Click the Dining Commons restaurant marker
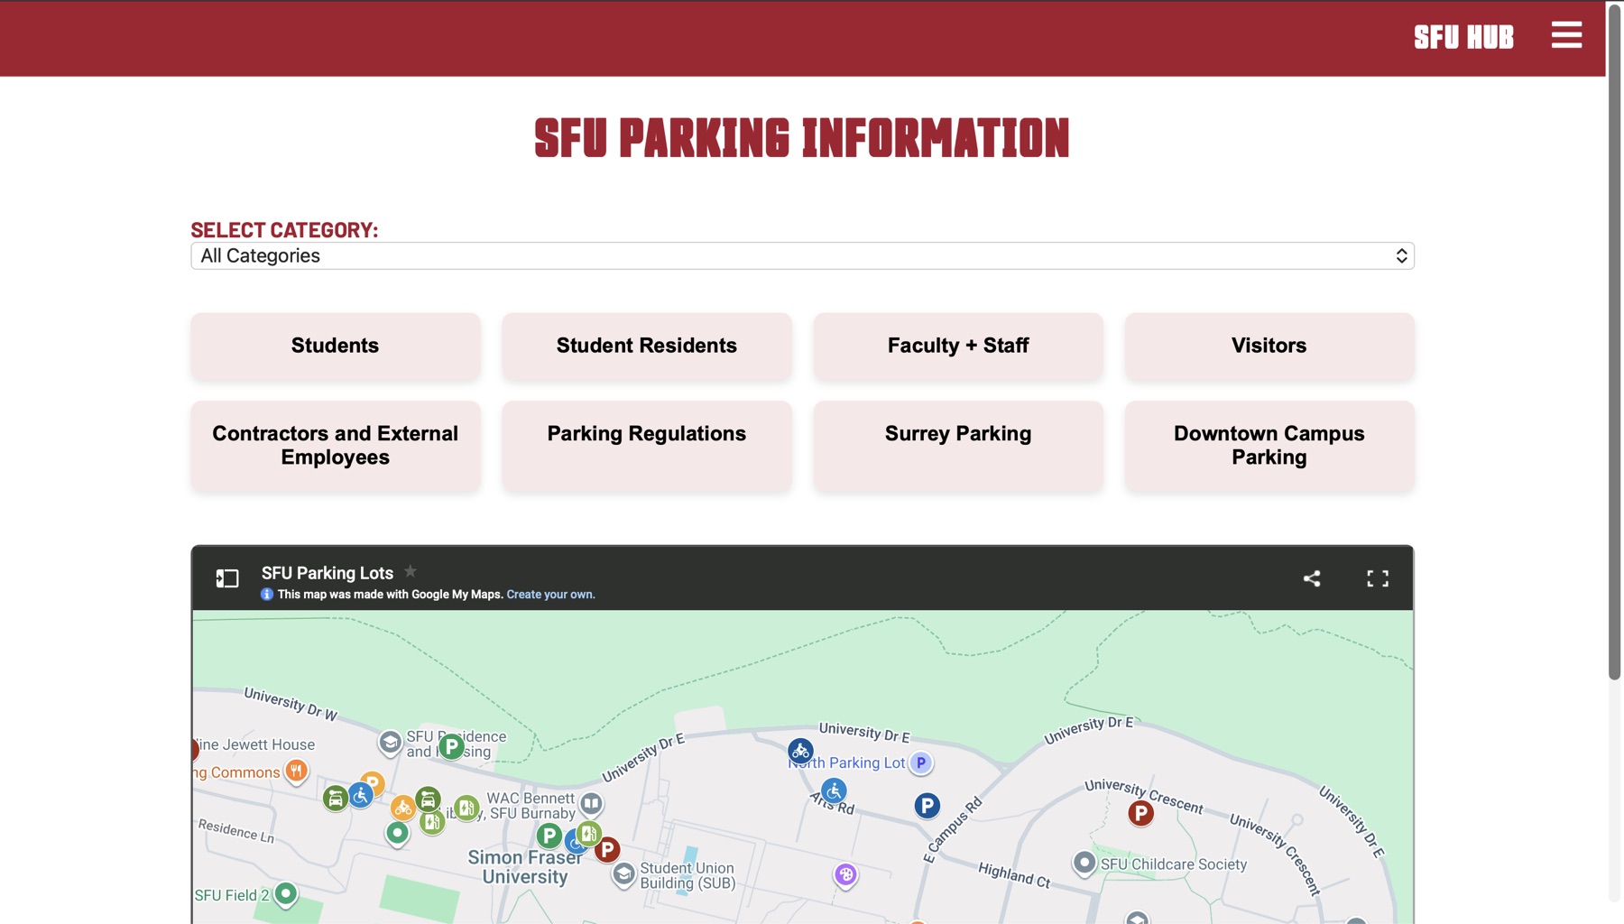Screen dimensions: 1624x924 pos(296,771)
